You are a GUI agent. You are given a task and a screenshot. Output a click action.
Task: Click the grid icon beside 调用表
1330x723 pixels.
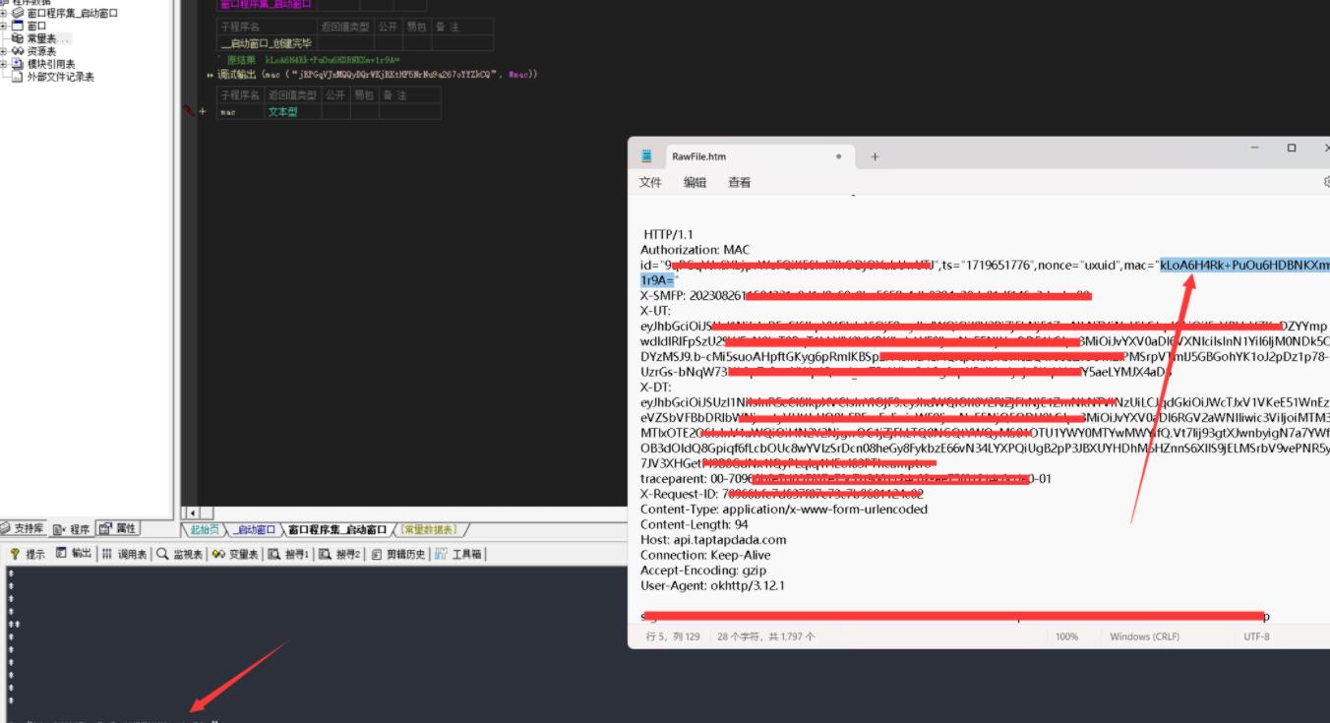pos(107,555)
